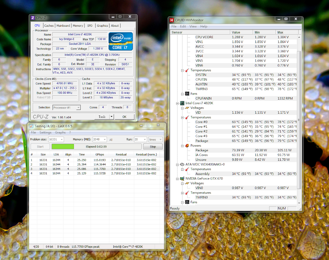Switch to the Graphics tab in CPU-Z
The width and height of the screenshot is (329, 260).
pyautogui.click(x=102, y=26)
